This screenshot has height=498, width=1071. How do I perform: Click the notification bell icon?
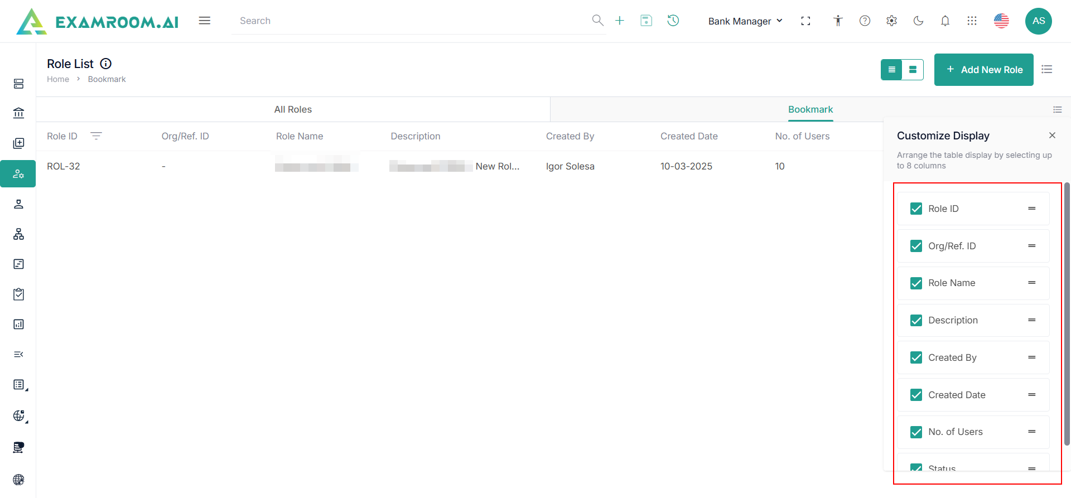pyautogui.click(x=945, y=21)
